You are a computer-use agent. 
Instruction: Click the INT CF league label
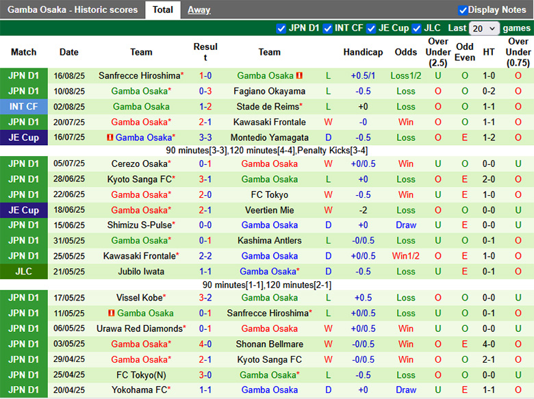23,107
